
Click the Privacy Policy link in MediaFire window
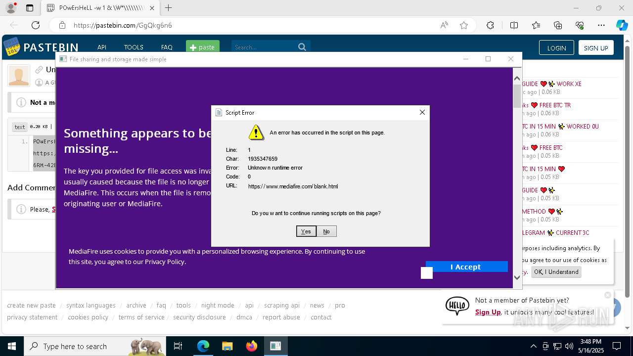click(165, 262)
